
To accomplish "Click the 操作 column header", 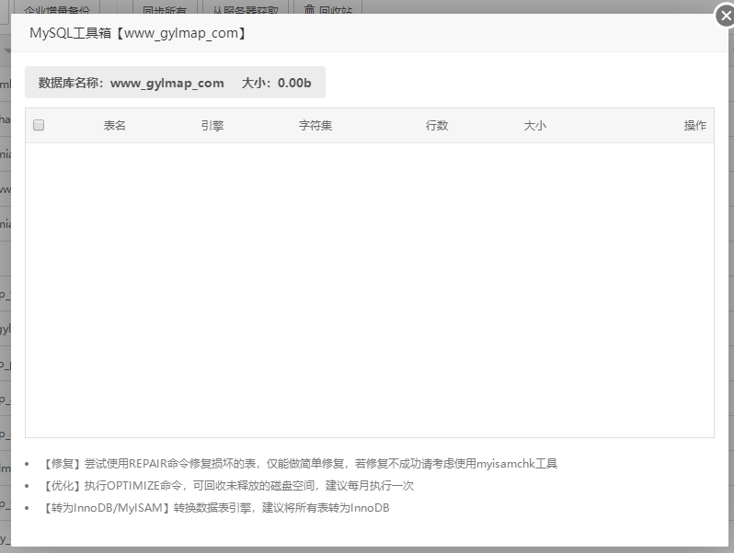I will (695, 125).
